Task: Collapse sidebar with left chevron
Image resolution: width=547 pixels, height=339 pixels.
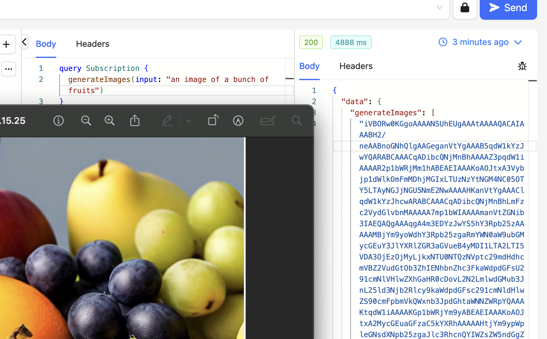Action: coord(24,42)
